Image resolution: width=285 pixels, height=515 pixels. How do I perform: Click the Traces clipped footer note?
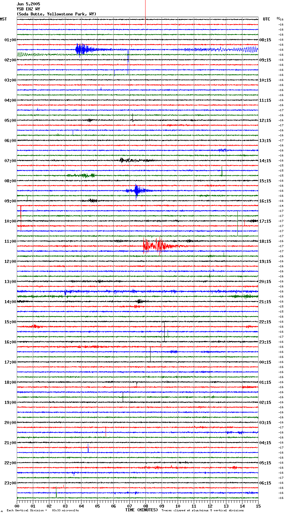click(x=203, y=510)
